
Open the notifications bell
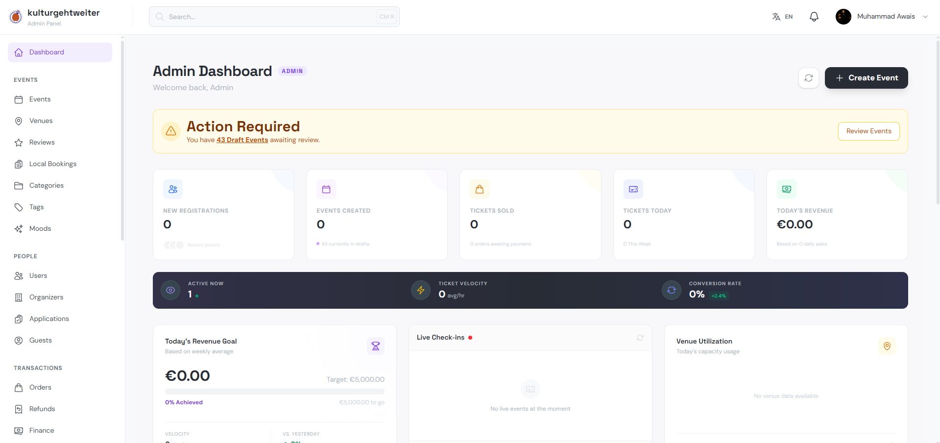tap(814, 17)
